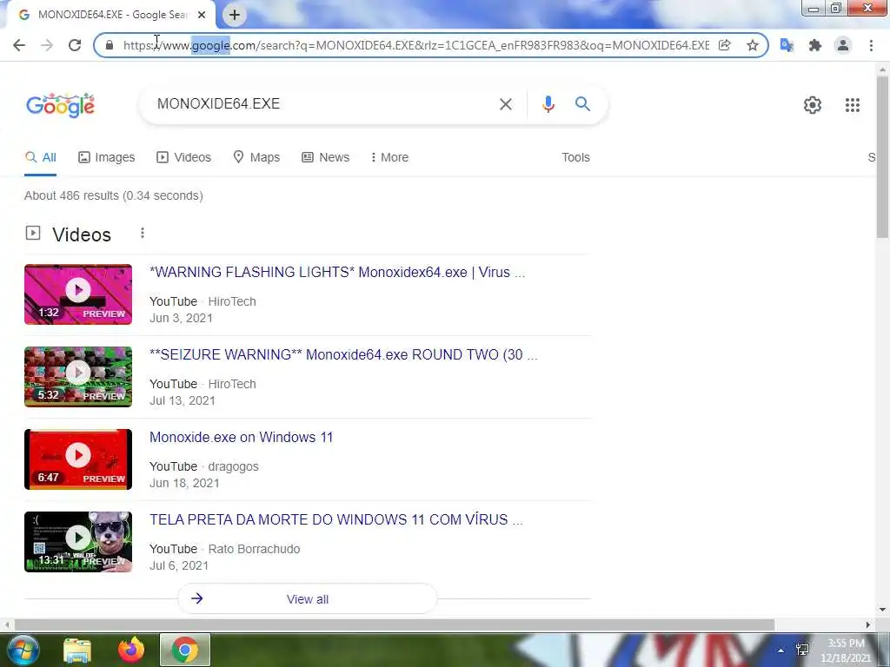
Task: Preview the 13:31 rat video thumbnail
Action: [x=78, y=542]
